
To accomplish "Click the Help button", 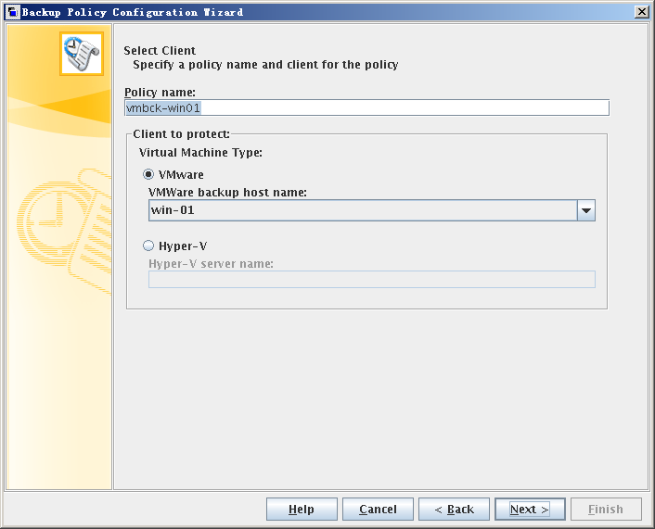I will [302, 509].
